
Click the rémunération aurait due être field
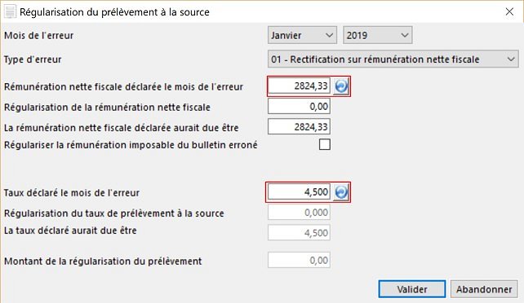click(x=299, y=127)
